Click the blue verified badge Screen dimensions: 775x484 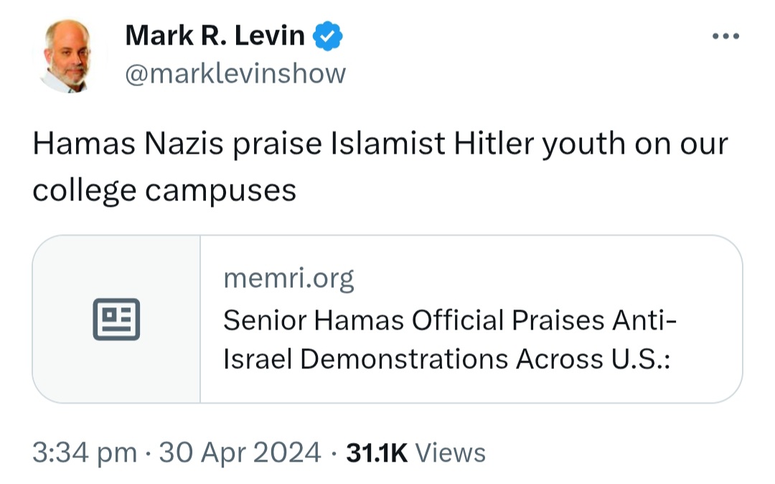coord(328,36)
